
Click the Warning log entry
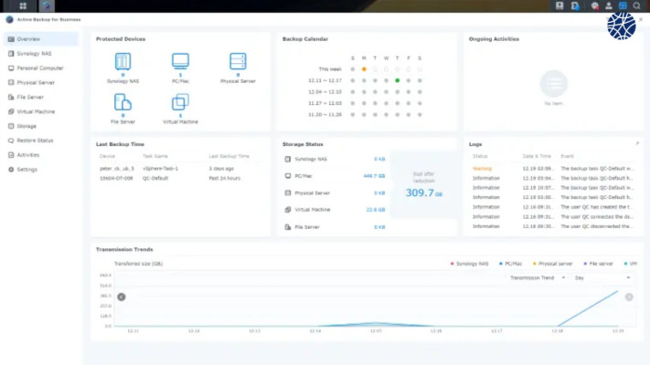tap(553, 169)
